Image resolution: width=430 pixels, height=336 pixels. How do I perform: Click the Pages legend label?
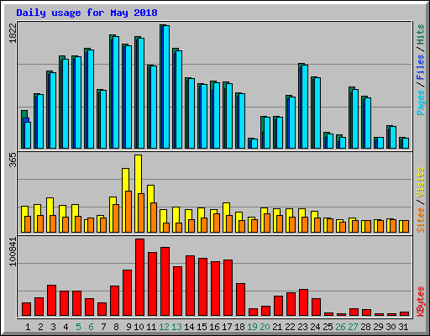click(421, 102)
